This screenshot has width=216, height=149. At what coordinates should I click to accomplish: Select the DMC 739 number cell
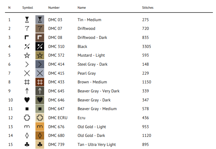click(56, 144)
